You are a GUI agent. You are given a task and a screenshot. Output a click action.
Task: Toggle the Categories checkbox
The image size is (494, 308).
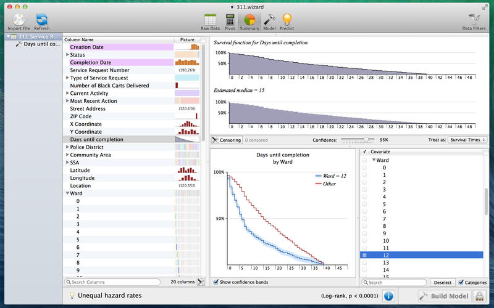click(461, 282)
